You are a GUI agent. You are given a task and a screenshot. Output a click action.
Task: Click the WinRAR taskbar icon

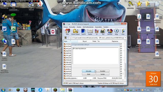tap(70, 90)
